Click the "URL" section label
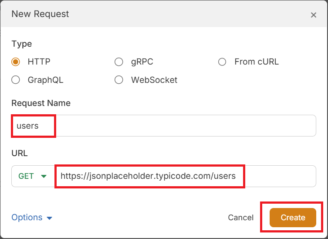This screenshot has width=328, height=239. (x=19, y=154)
